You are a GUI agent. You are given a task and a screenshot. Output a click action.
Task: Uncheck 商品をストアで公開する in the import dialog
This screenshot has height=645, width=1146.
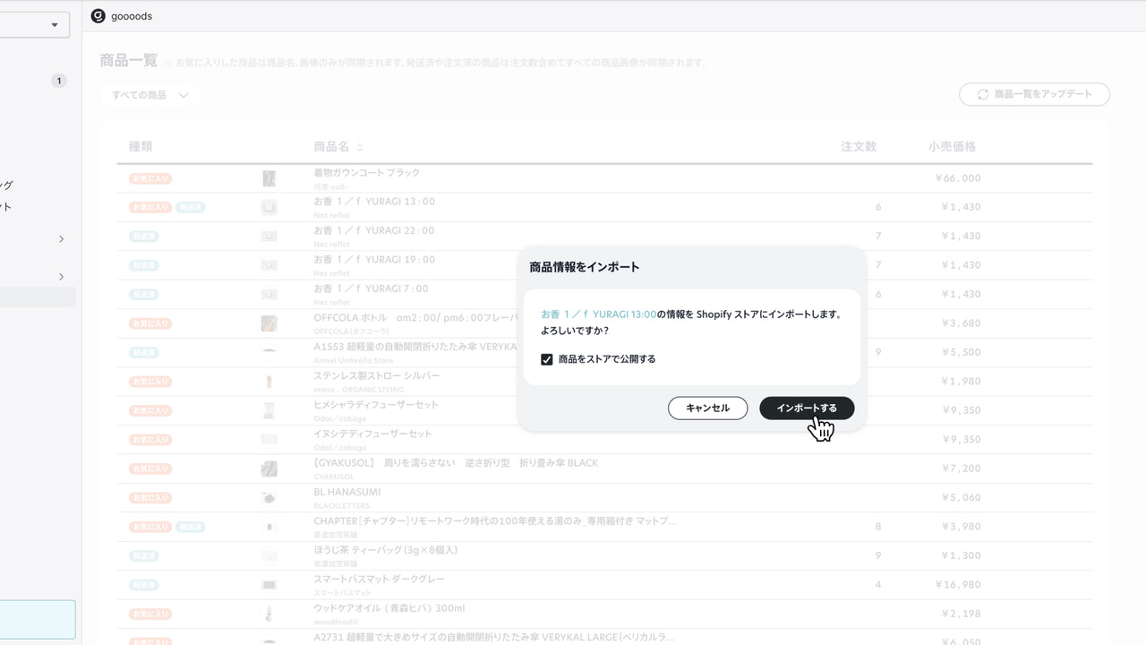[549, 358]
